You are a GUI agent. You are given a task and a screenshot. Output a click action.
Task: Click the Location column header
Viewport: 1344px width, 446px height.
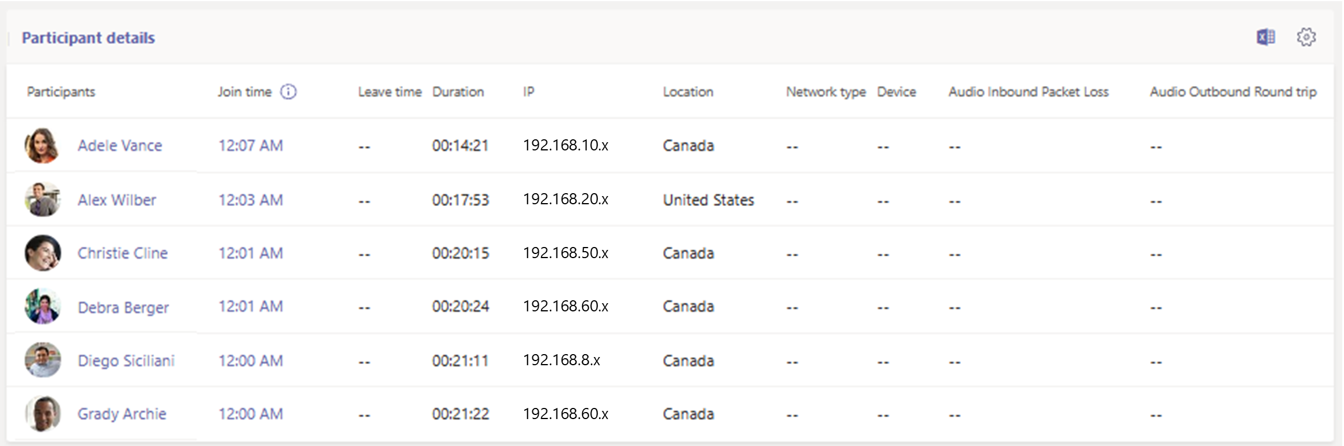pos(688,92)
